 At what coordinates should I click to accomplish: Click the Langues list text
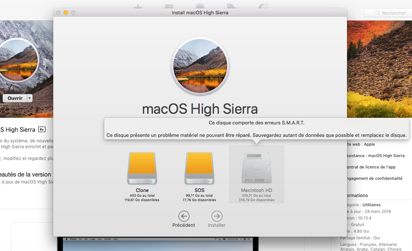[x=371, y=247]
